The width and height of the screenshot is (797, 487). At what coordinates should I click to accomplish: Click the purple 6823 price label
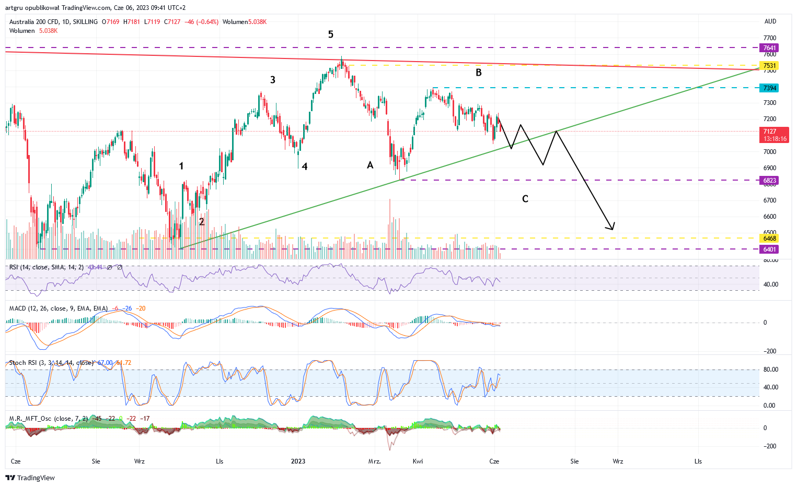pos(769,181)
